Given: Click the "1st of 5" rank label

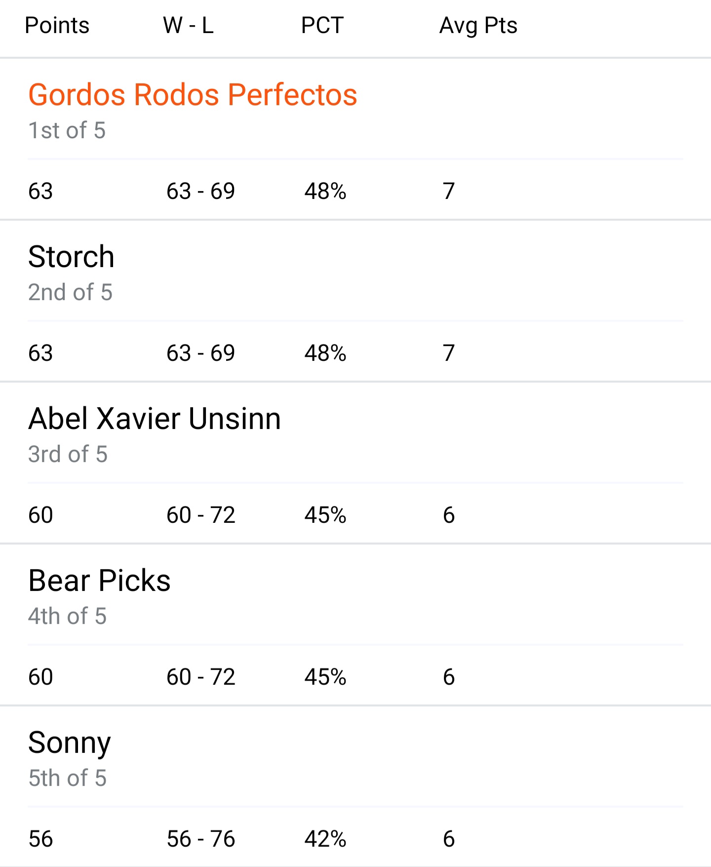Looking at the screenshot, I should coord(67,130).
